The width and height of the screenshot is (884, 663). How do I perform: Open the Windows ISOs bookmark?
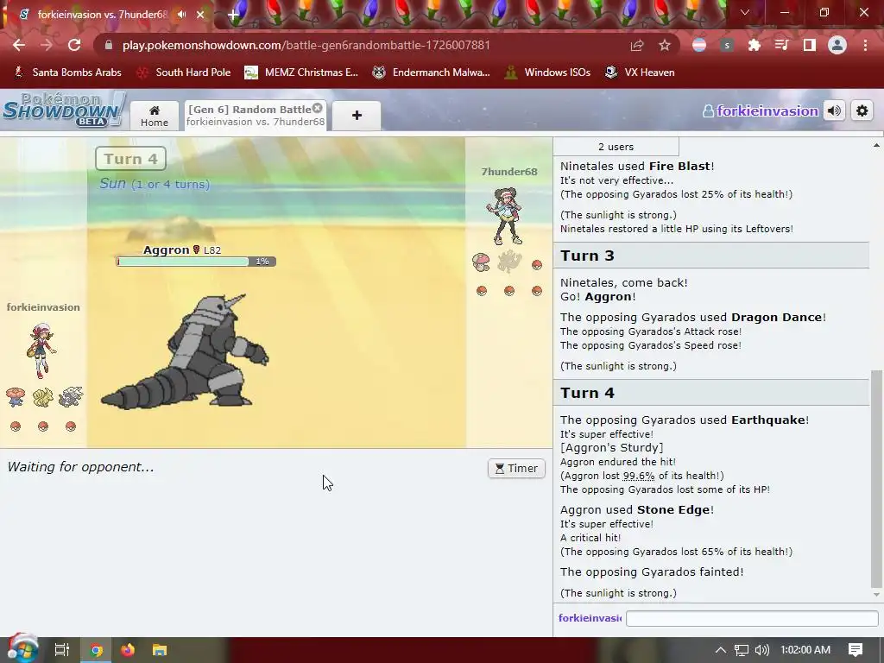click(x=547, y=73)
